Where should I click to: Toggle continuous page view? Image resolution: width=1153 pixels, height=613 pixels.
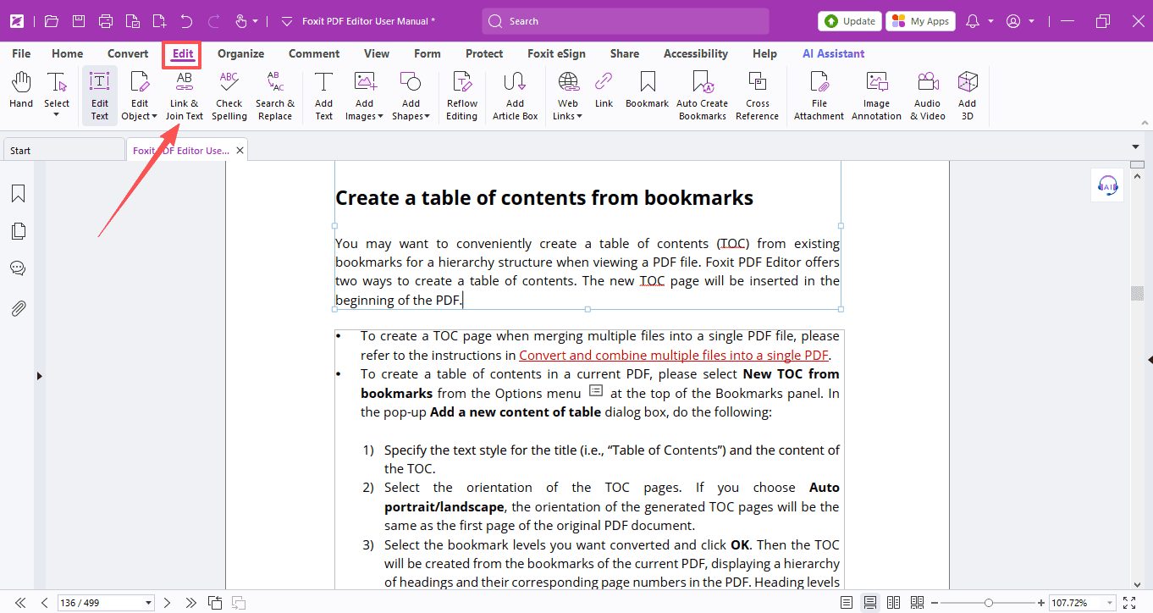tap(869, 603)
